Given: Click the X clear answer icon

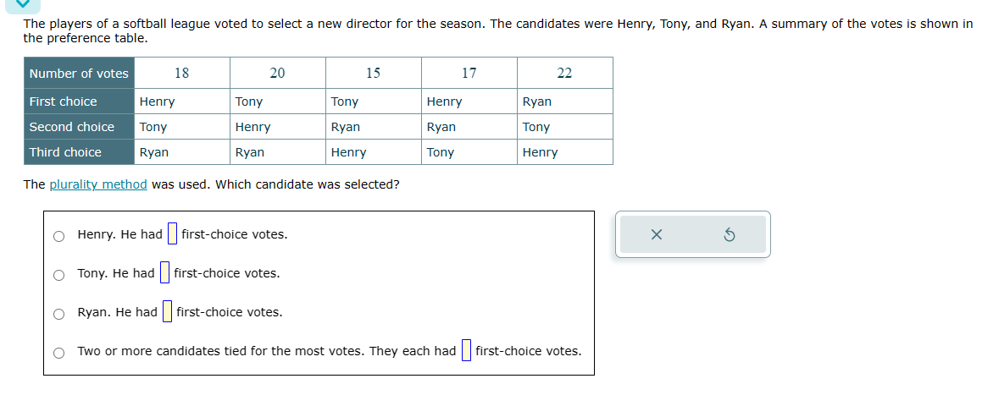Looking at the screenshot, I should coord(656,235).
